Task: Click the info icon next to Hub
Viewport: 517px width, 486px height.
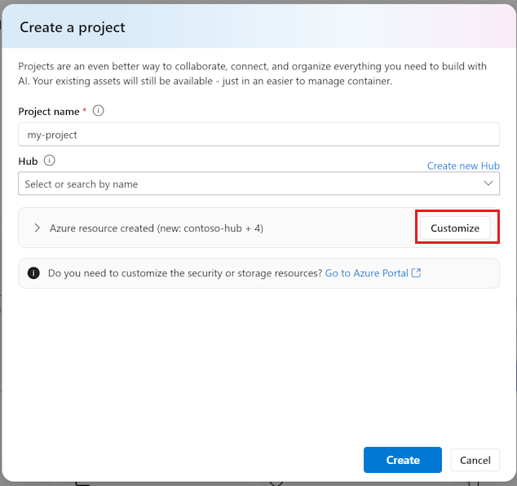Action: click(50, 161)
